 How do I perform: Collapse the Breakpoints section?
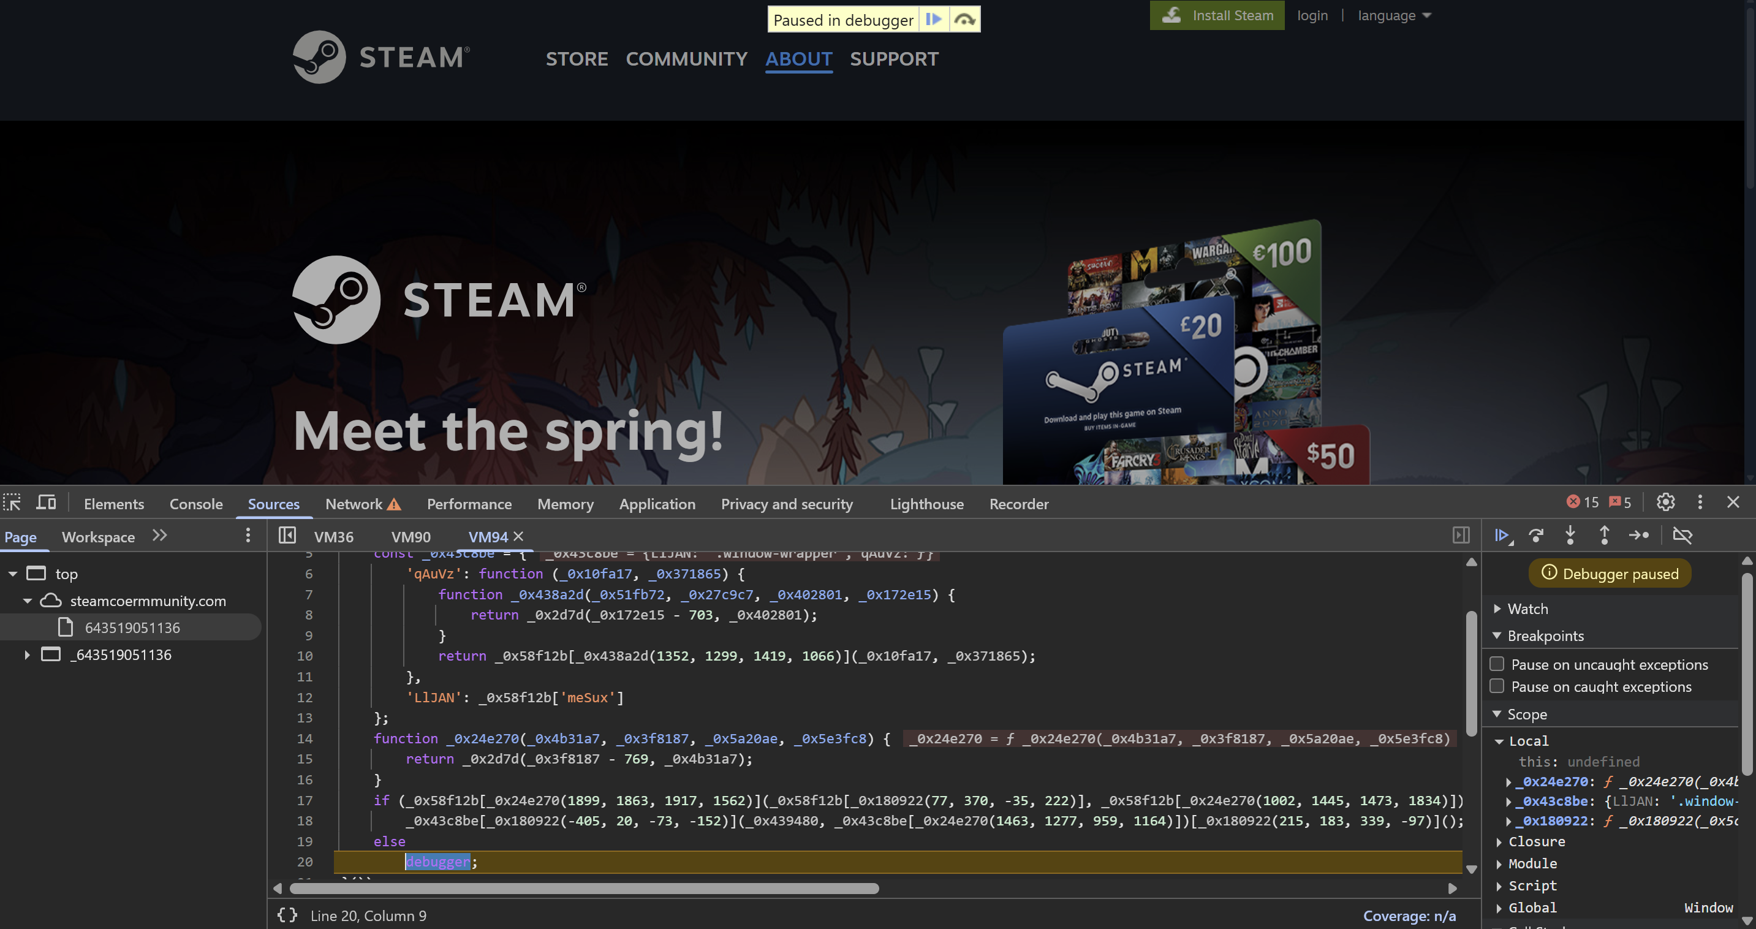[x=1497, y=635]
